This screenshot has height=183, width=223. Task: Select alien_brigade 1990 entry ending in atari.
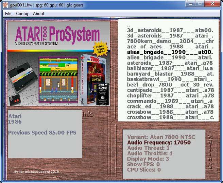pos(170,57)
